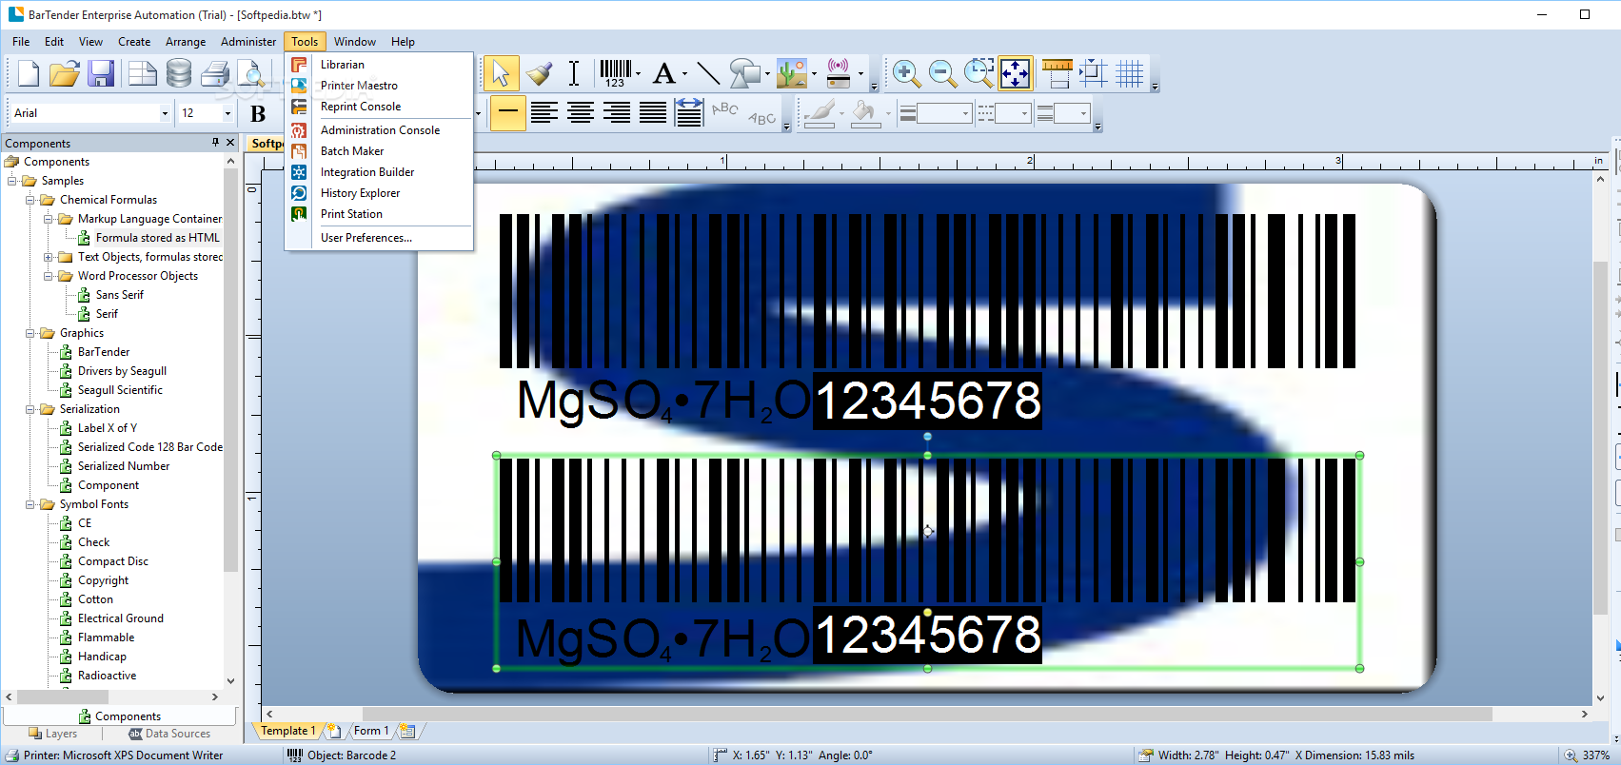Justify text fully
This screenshot has height=765, width=1621.
(x=653, y=113)
